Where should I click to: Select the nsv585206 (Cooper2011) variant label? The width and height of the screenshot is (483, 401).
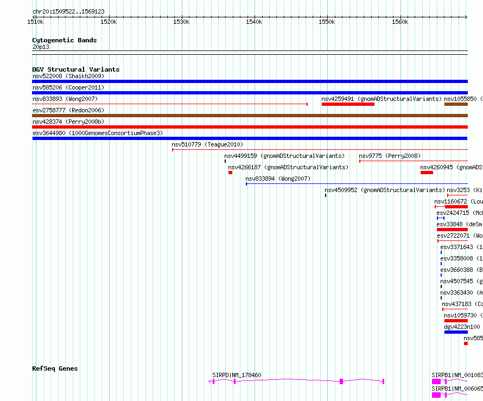click(x=68, y=87)
